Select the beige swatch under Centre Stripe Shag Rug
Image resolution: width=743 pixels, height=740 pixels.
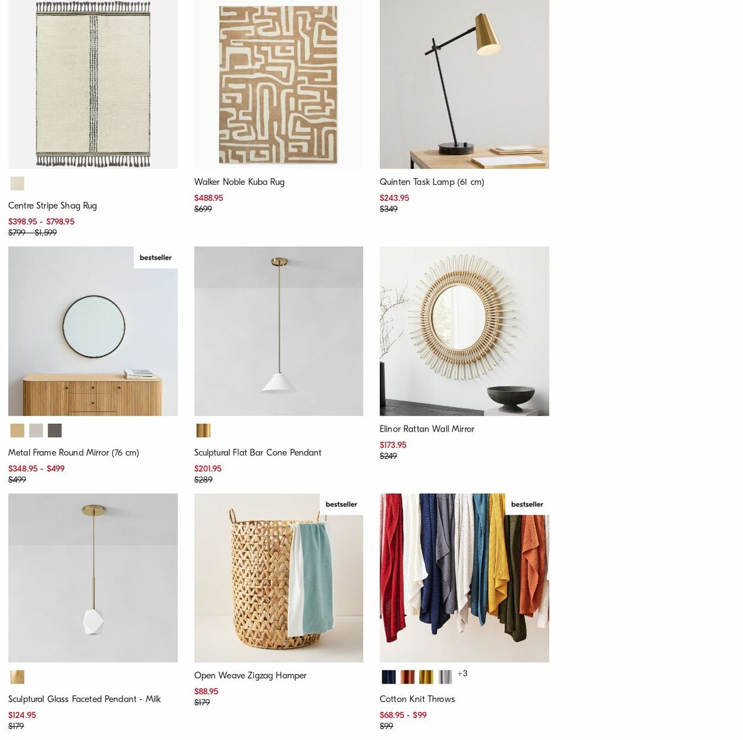tap(17, 183)
